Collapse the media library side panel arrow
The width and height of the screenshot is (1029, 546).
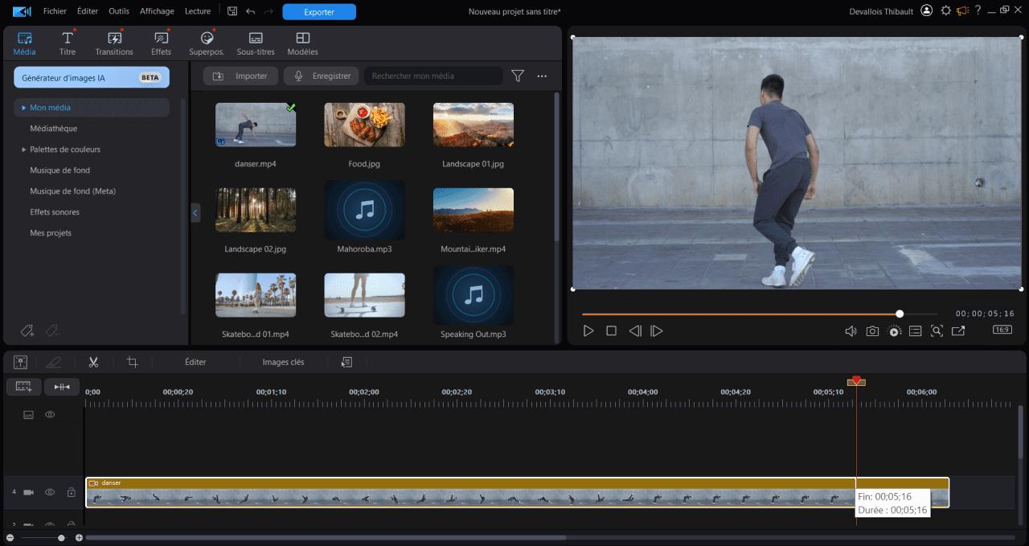point(195,212)
